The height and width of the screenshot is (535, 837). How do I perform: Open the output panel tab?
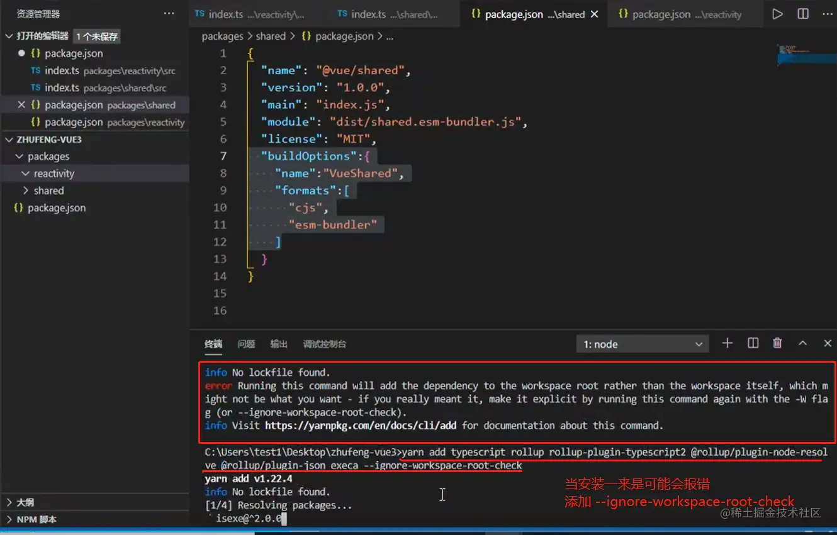point(279,344)
